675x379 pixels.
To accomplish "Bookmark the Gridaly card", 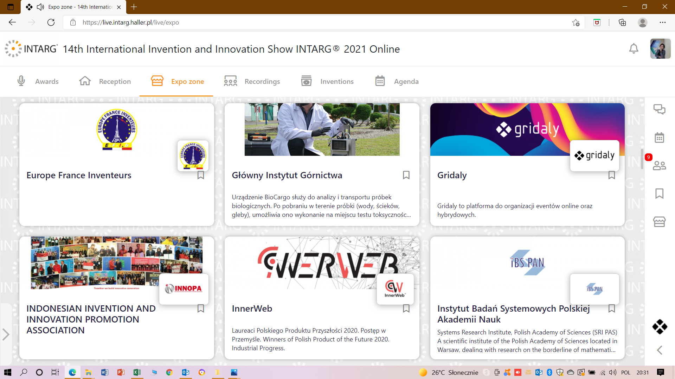I will pyautogui.click(x=612, y=175).
